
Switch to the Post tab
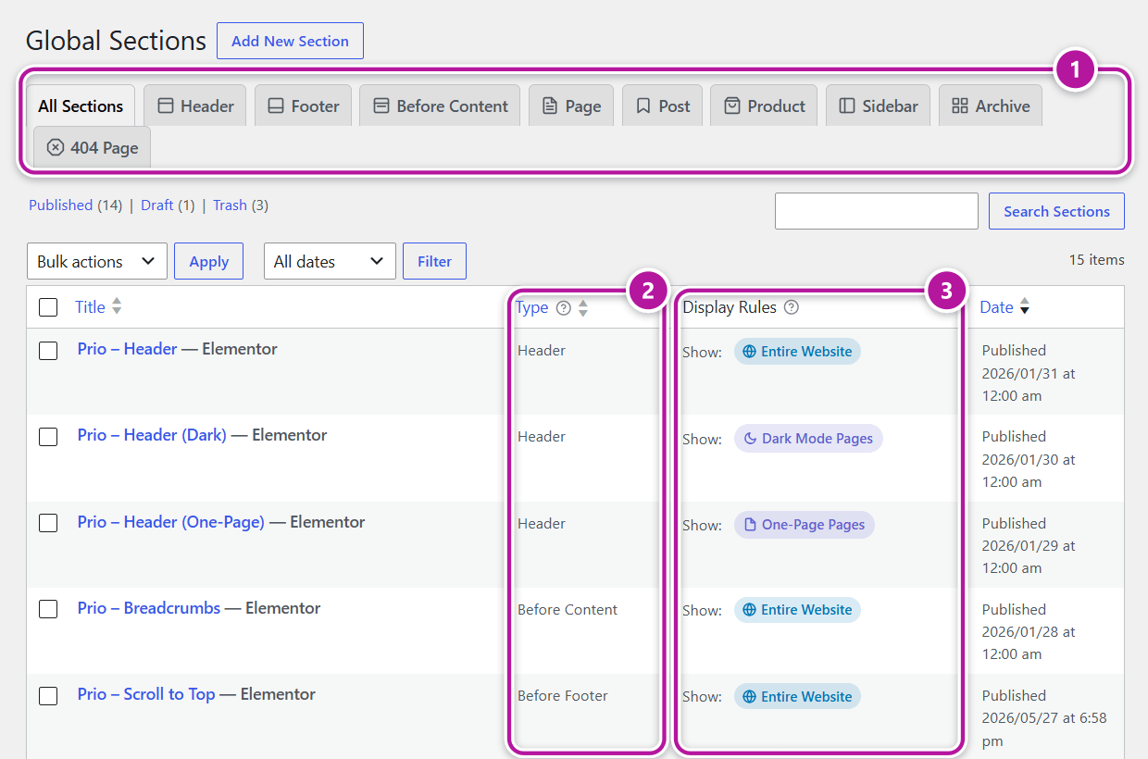tap(663, 106)
